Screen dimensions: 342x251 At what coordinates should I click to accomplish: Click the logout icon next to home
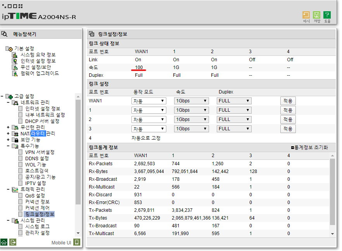(13, 242)
